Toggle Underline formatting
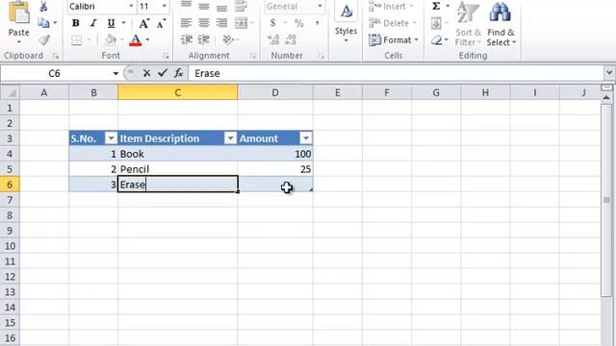This screenshot has height=346, width=616. click(x=112, y=23)
